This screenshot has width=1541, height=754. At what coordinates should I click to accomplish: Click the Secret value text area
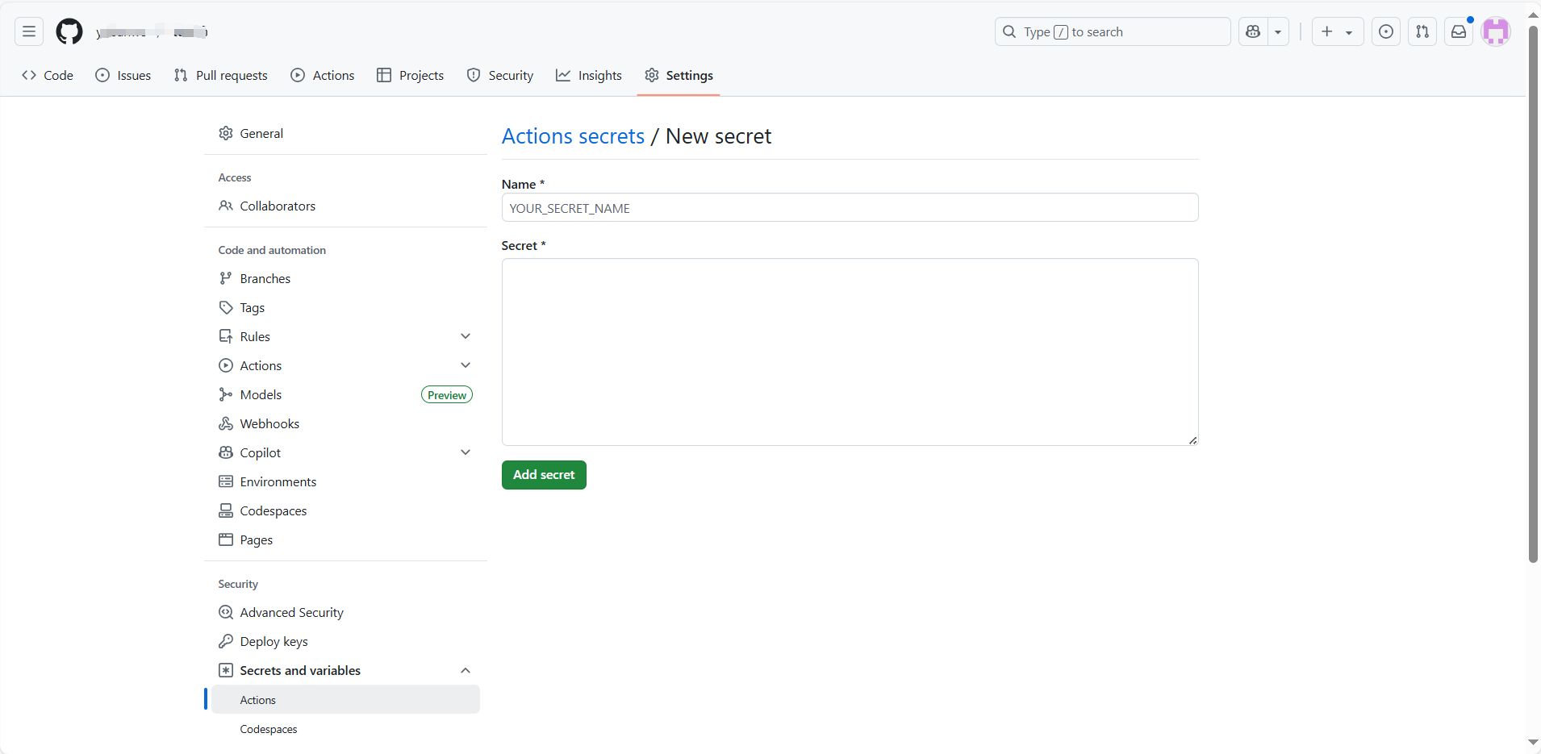pyautogui.click(x=850, y=352)
